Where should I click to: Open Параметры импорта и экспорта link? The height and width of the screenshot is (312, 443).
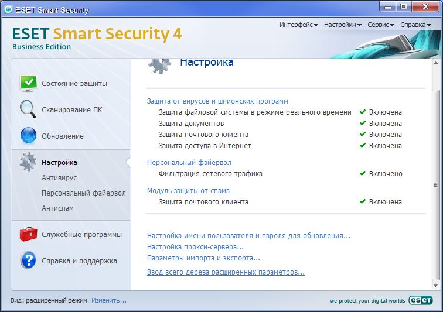(x=203, y=258)
